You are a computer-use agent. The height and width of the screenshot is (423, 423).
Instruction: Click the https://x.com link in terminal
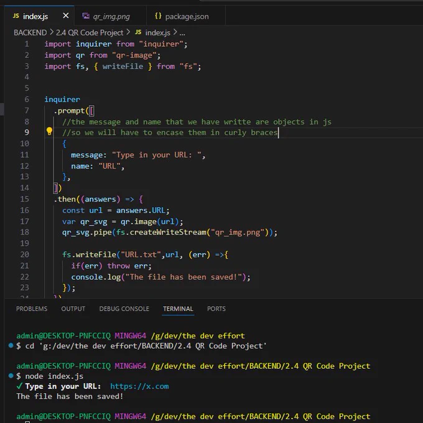click(139, 386)
